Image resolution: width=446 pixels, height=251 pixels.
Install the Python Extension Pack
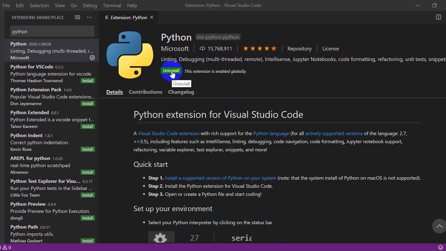pyautogui.click(x=87, y=104)
